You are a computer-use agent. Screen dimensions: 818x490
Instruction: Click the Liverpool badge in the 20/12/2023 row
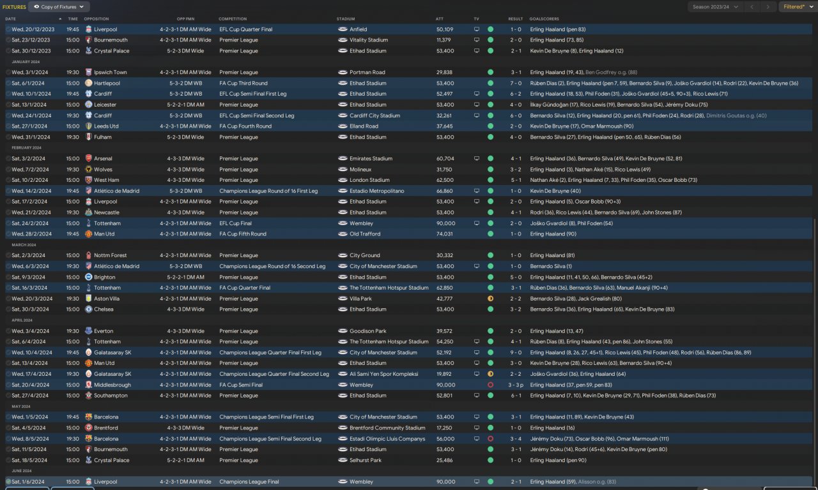click(x=88, y=29)
